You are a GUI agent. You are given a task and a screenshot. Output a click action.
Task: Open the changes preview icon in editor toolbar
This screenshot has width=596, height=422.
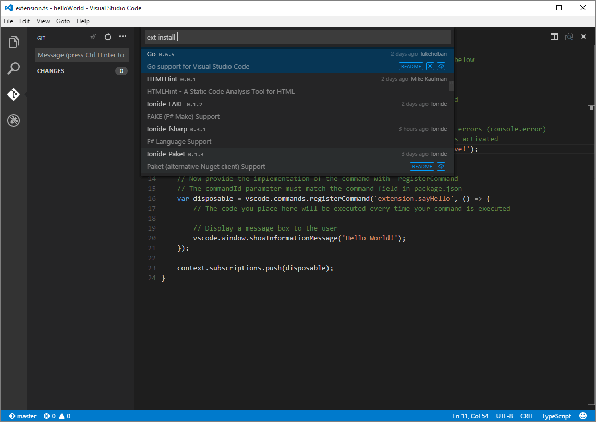(569, 37)
